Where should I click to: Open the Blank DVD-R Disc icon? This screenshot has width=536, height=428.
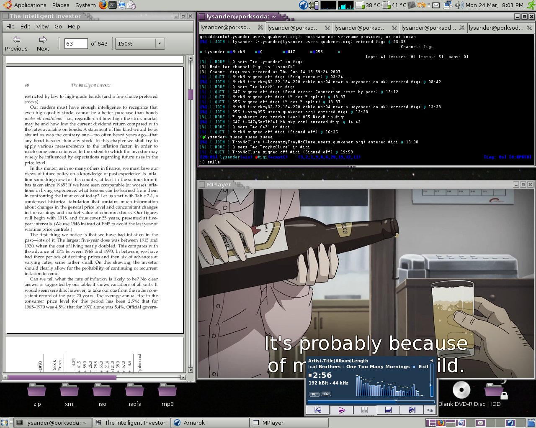click(461, 394)
